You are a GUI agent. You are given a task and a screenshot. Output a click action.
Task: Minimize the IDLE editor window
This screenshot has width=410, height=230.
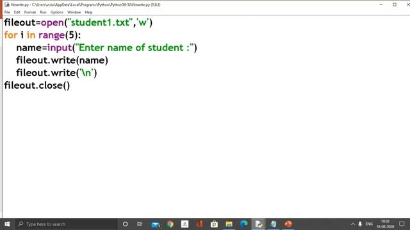[x=381, y=4]
